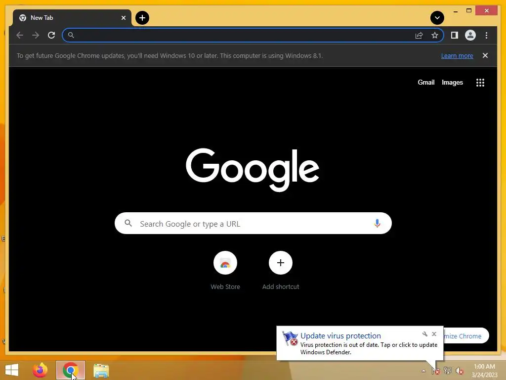Click the Chrome taskbar icon
This screenshot has height=380, width=506.
click(x=70, y=370)
